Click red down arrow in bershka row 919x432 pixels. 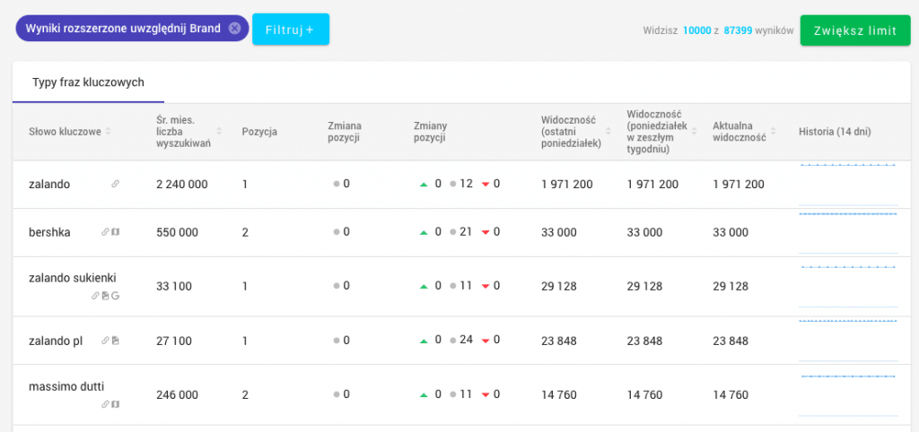click(x=486, y=232)
